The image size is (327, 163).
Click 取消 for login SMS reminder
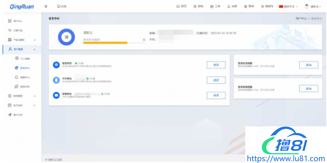pyautogui.click(x=309, y=65)
